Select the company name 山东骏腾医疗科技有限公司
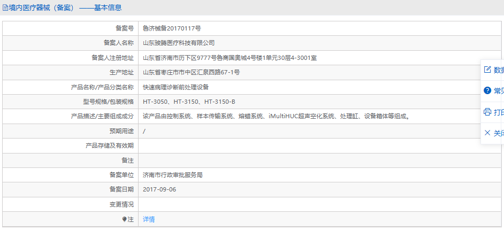The image size is (504, 230). tap(179, 43)
